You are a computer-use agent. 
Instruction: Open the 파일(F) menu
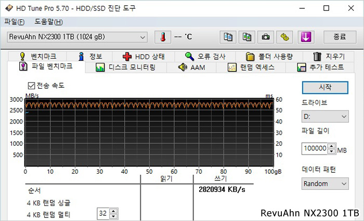(14, 22)
